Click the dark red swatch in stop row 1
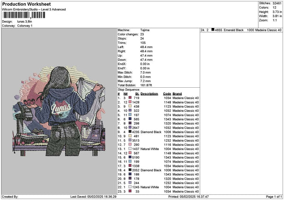 130,98
